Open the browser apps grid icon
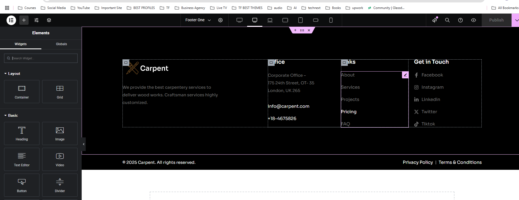The height and width of the screenshot is (200, 519). coord(7,8)
